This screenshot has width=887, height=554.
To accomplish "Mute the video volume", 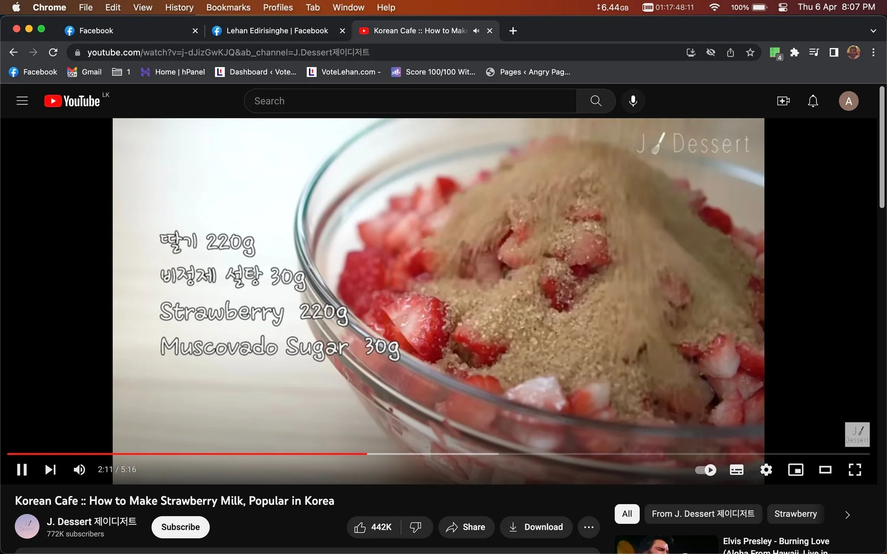I will tap(79, 470).
